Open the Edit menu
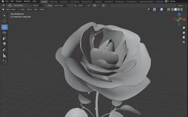Image resolution: width=188 pixels, height=117 pixels. (12, 1)
